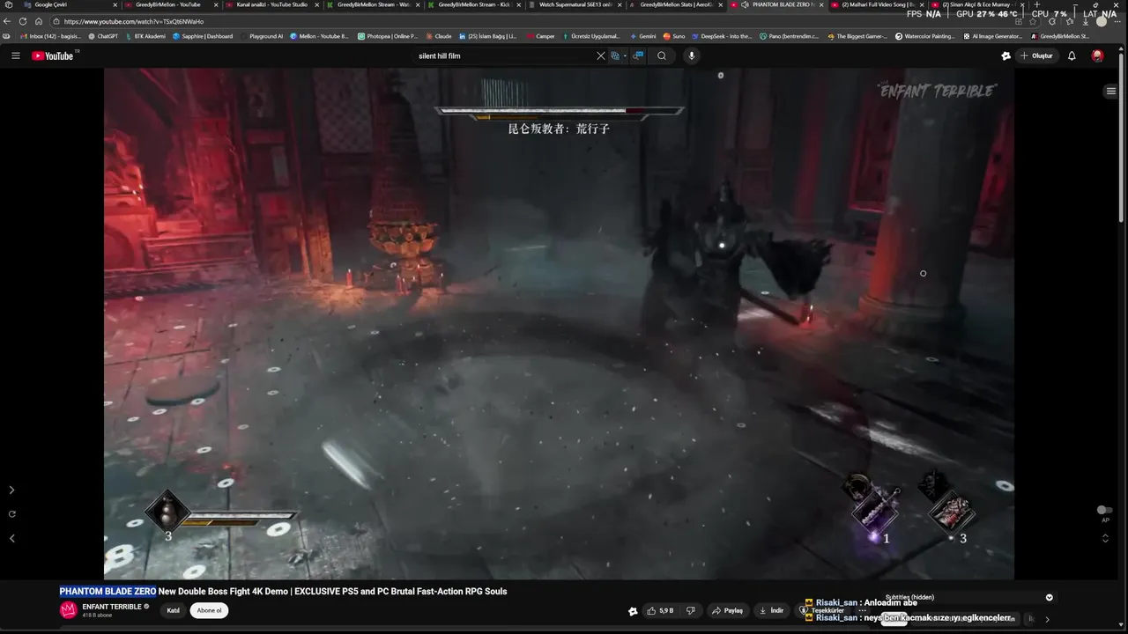
Task: Open the account avatar menu
Action: 1097,55
